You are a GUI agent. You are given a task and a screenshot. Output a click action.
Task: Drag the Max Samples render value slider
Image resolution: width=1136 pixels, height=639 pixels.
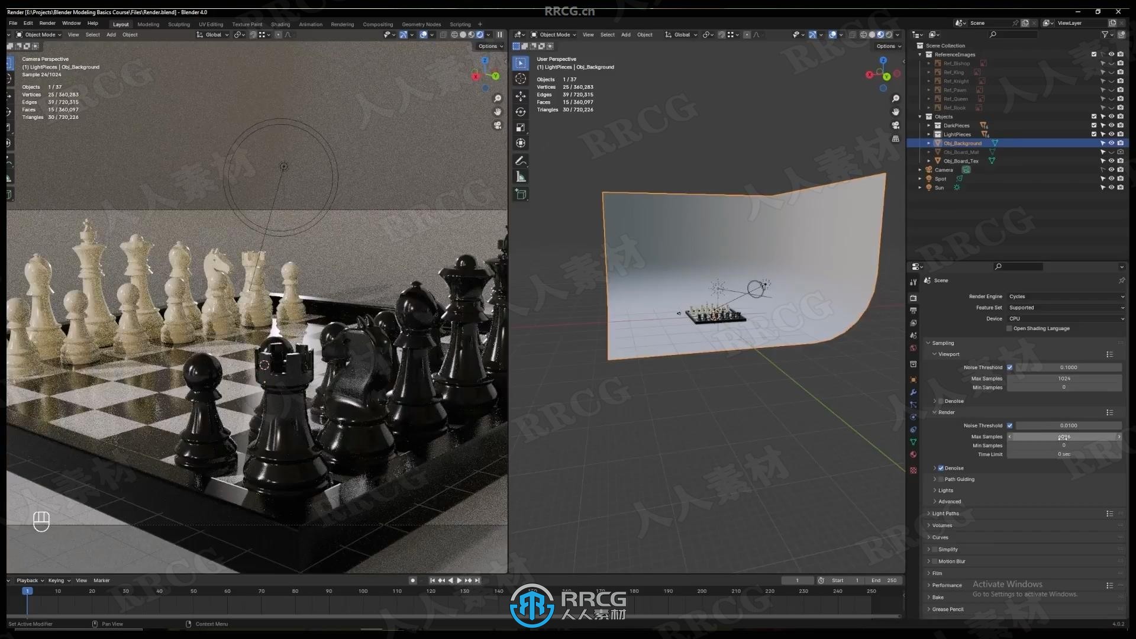pyautogui.click(x=1063, y=436)
